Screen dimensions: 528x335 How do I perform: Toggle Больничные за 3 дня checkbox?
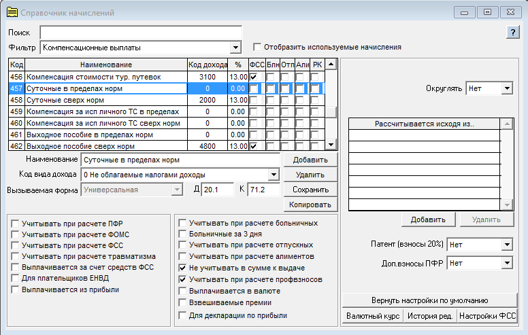coord(182,234)
